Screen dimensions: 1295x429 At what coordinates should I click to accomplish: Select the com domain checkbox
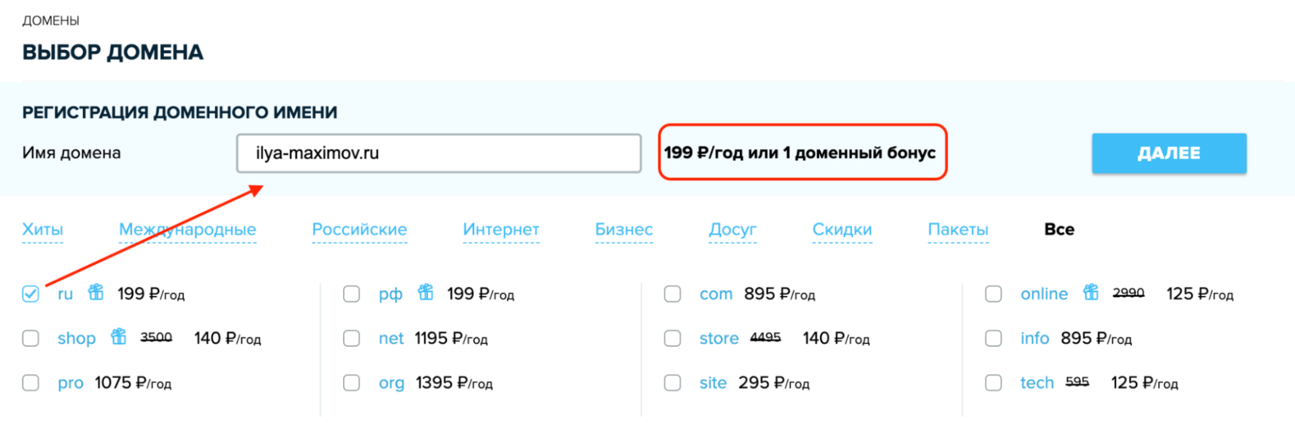click(672, 293)
